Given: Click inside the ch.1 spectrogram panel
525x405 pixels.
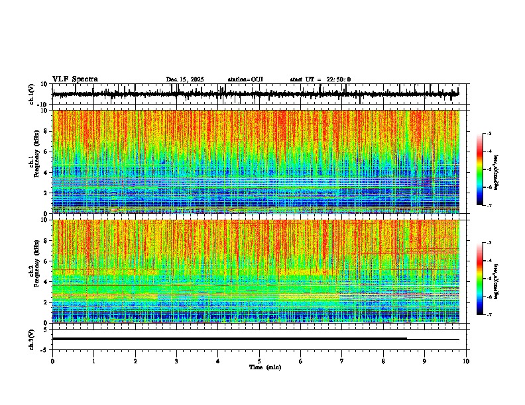Looking at the screenshot, I should (x=256, y=161).
